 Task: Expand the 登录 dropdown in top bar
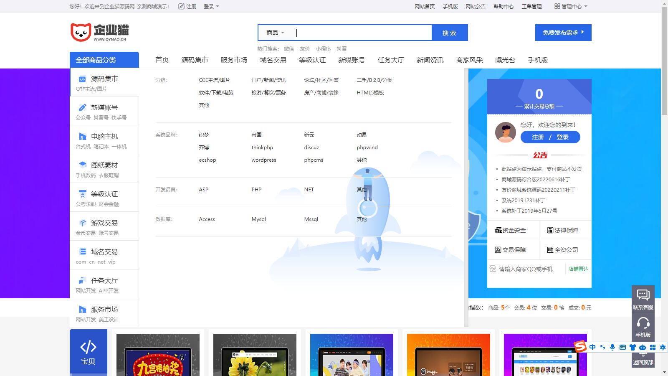tap(211, 7)
